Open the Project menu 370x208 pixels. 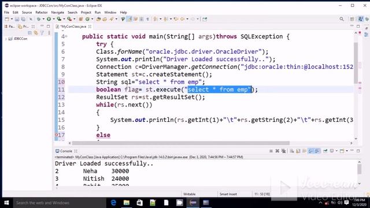86,12
